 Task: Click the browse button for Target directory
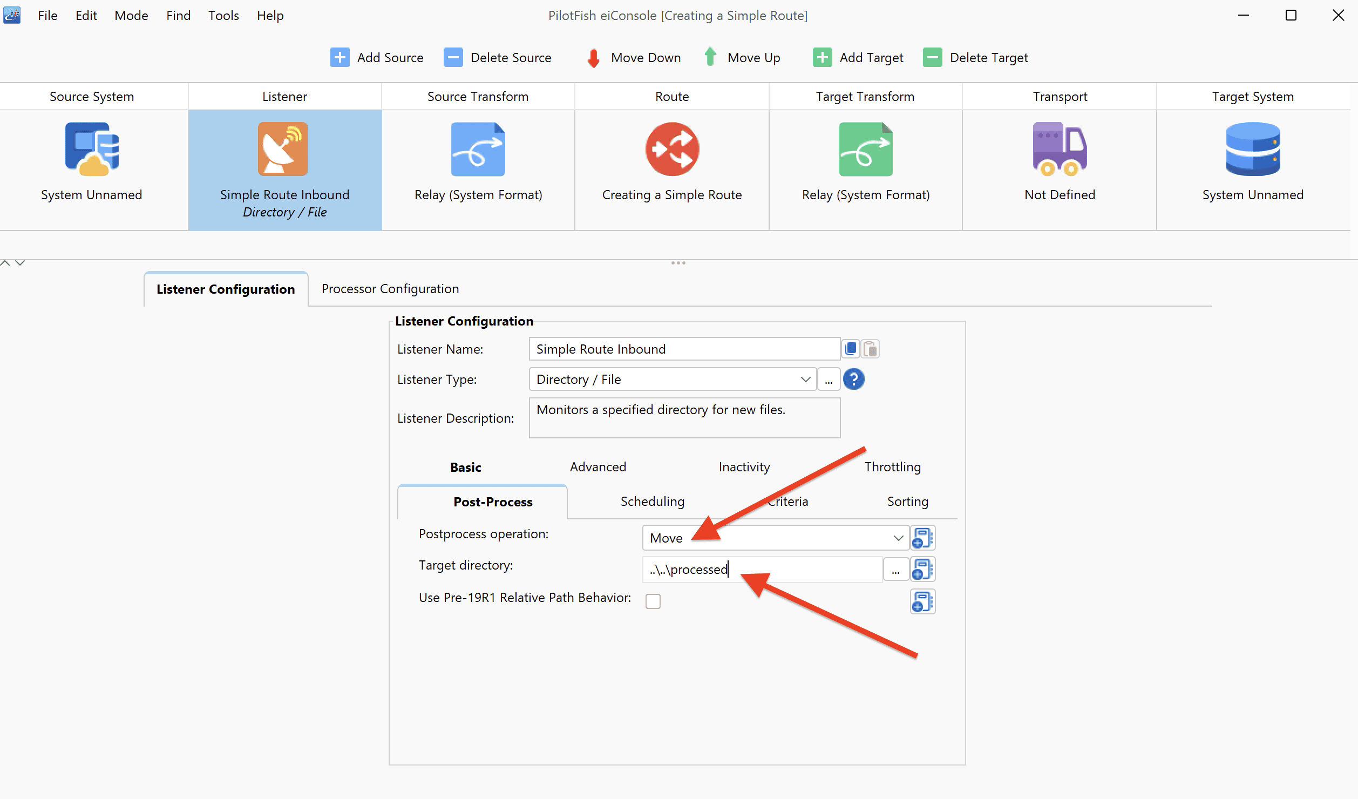896,569
